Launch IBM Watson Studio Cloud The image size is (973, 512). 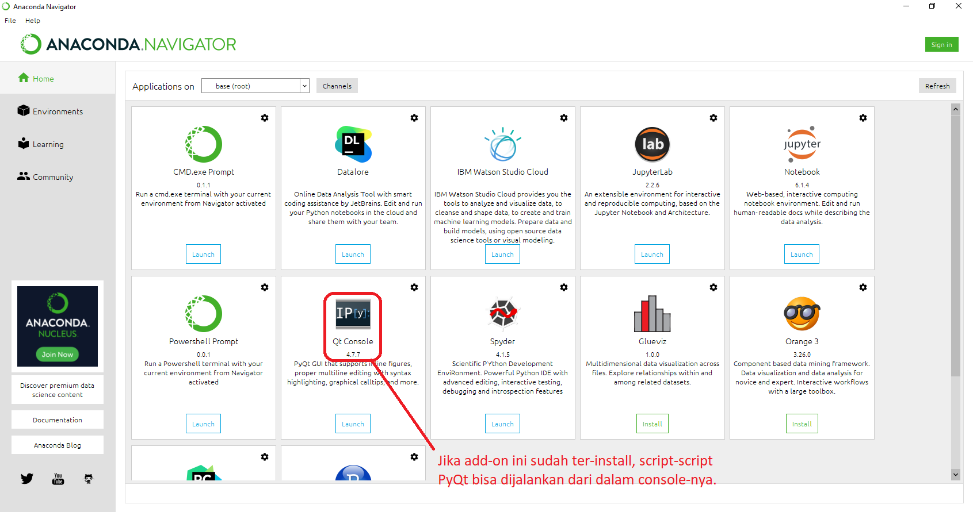tap(502, 254)
